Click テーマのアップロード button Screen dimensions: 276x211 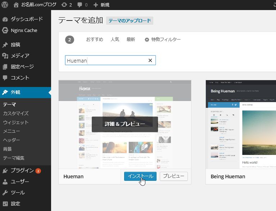click(130, 21)
